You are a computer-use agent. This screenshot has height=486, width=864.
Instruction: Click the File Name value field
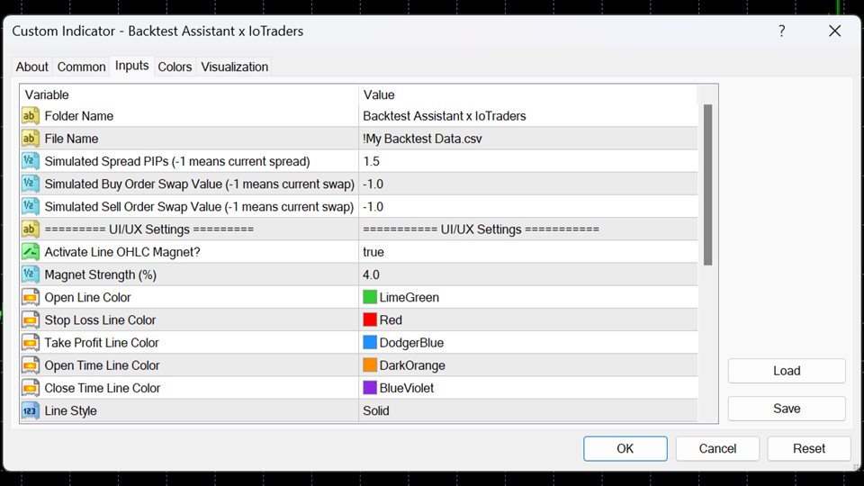click(526, 139)
